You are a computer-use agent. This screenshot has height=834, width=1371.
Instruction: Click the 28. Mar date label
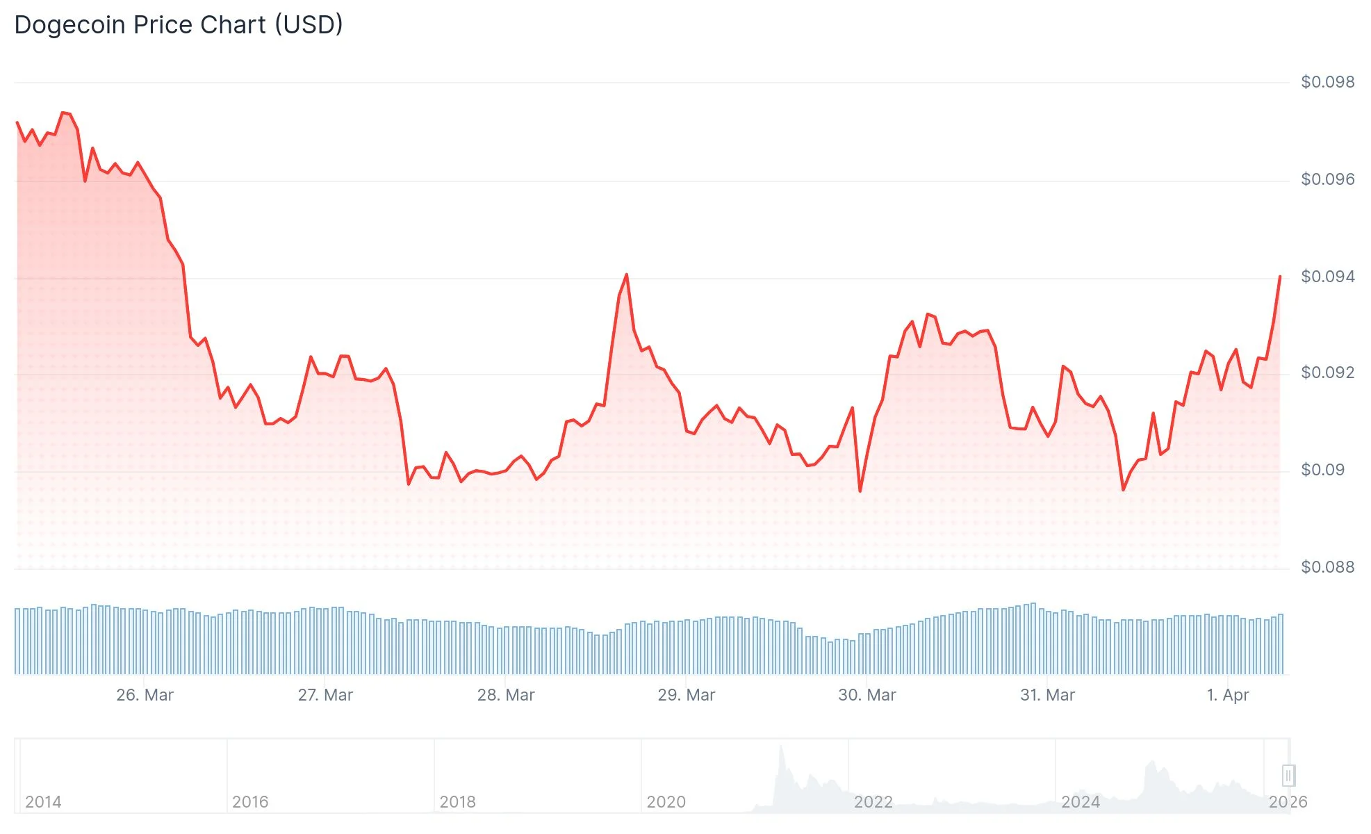[x=506, y=695]
